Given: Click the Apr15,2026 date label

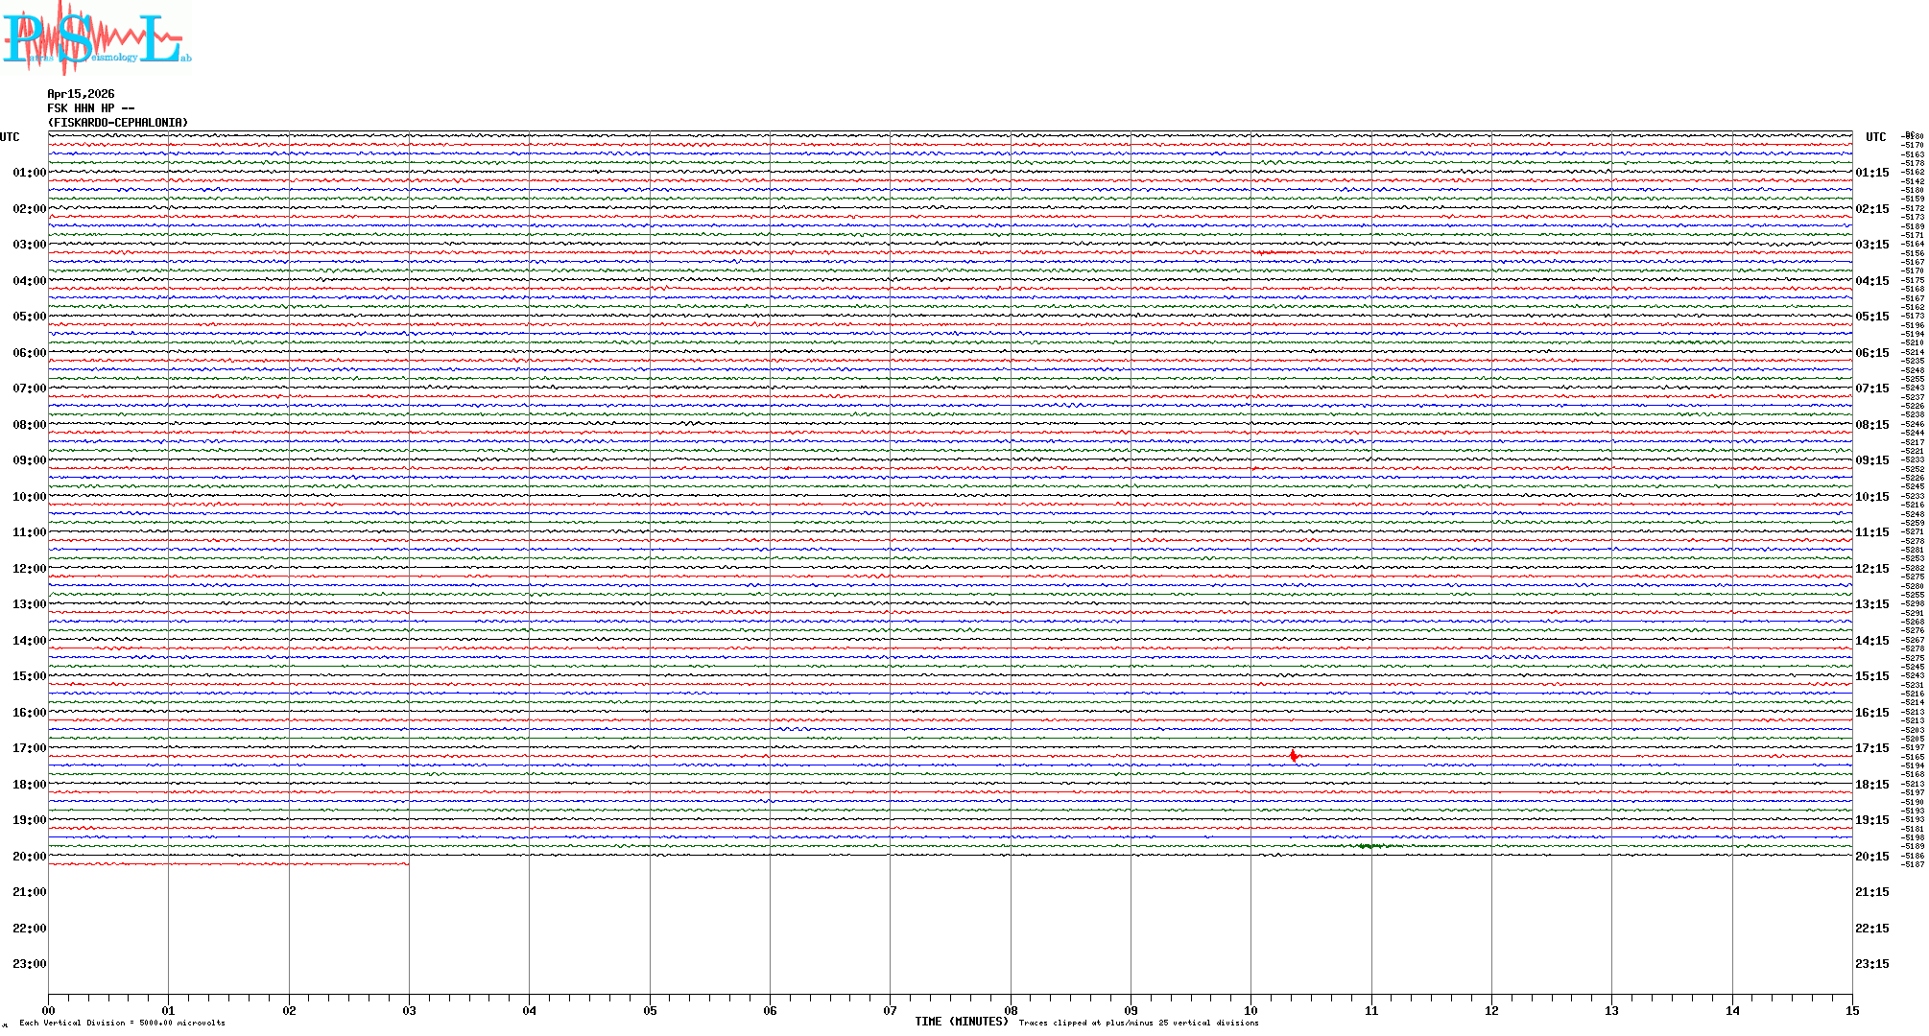Looking at the screenshot, I should [x=81, y=94].
